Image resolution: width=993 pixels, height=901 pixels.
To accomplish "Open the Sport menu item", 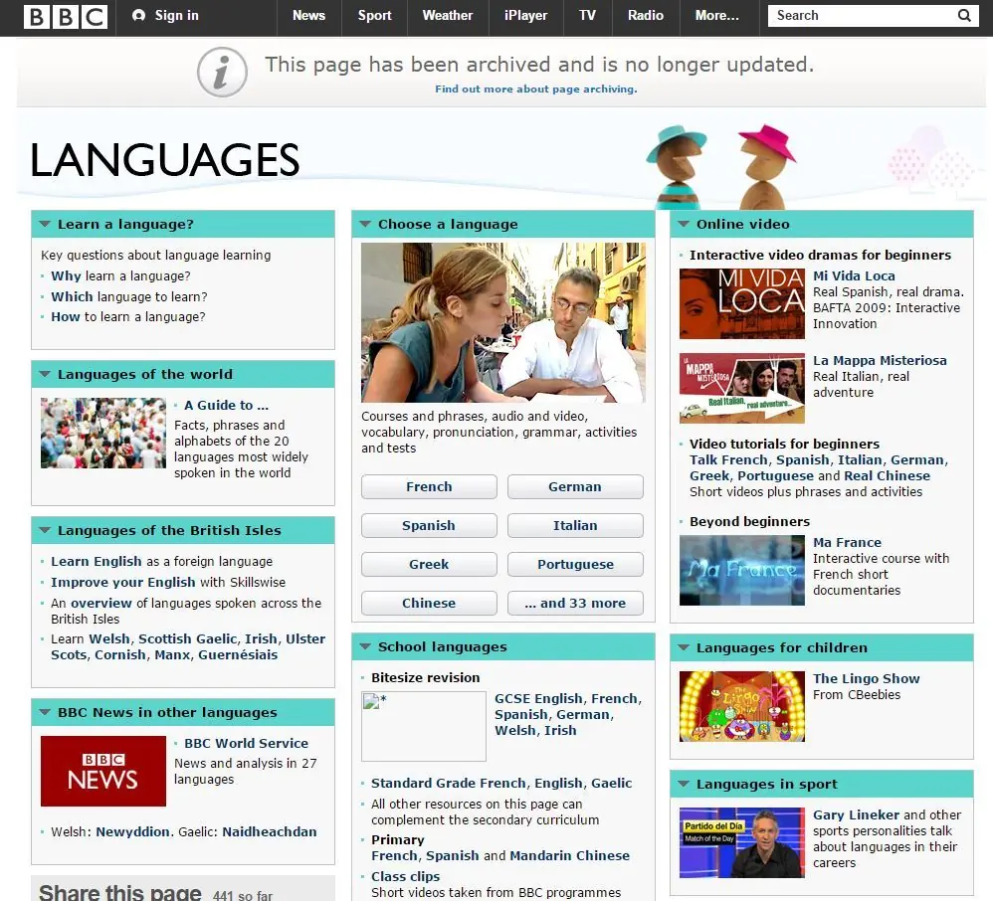I will pos(374,15).
